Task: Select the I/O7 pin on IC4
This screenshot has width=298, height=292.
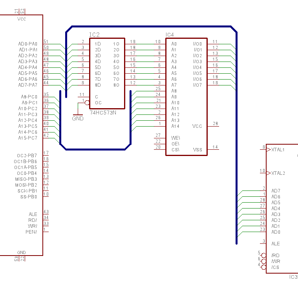Action: click(x=197, y=85)
